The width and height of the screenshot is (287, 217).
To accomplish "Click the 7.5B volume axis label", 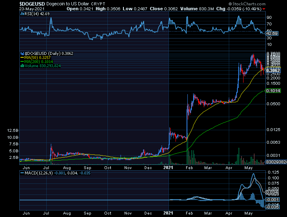I will tap(14, 144).
